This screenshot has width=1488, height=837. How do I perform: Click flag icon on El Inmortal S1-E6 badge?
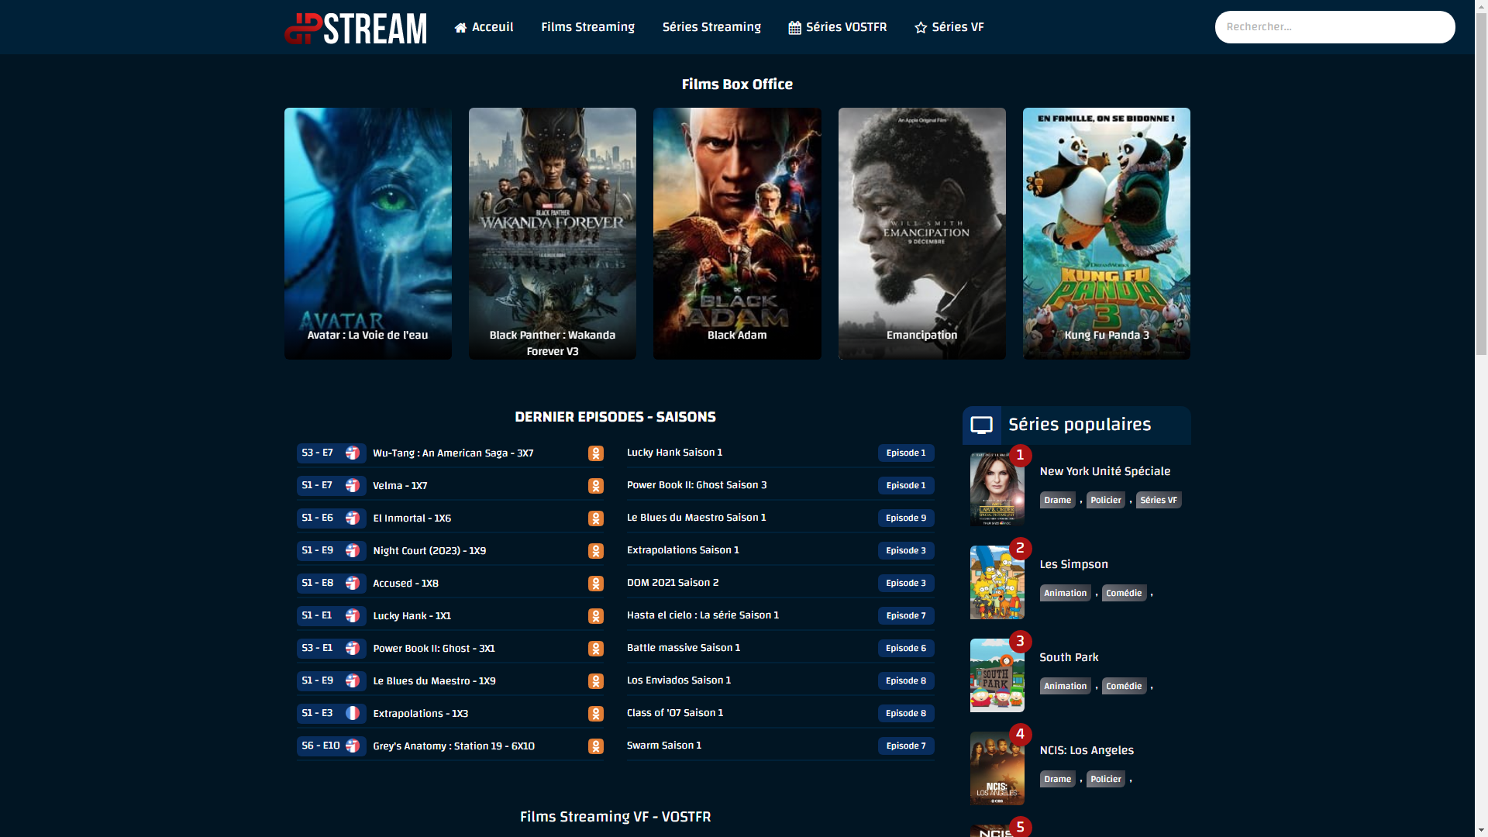353,518
